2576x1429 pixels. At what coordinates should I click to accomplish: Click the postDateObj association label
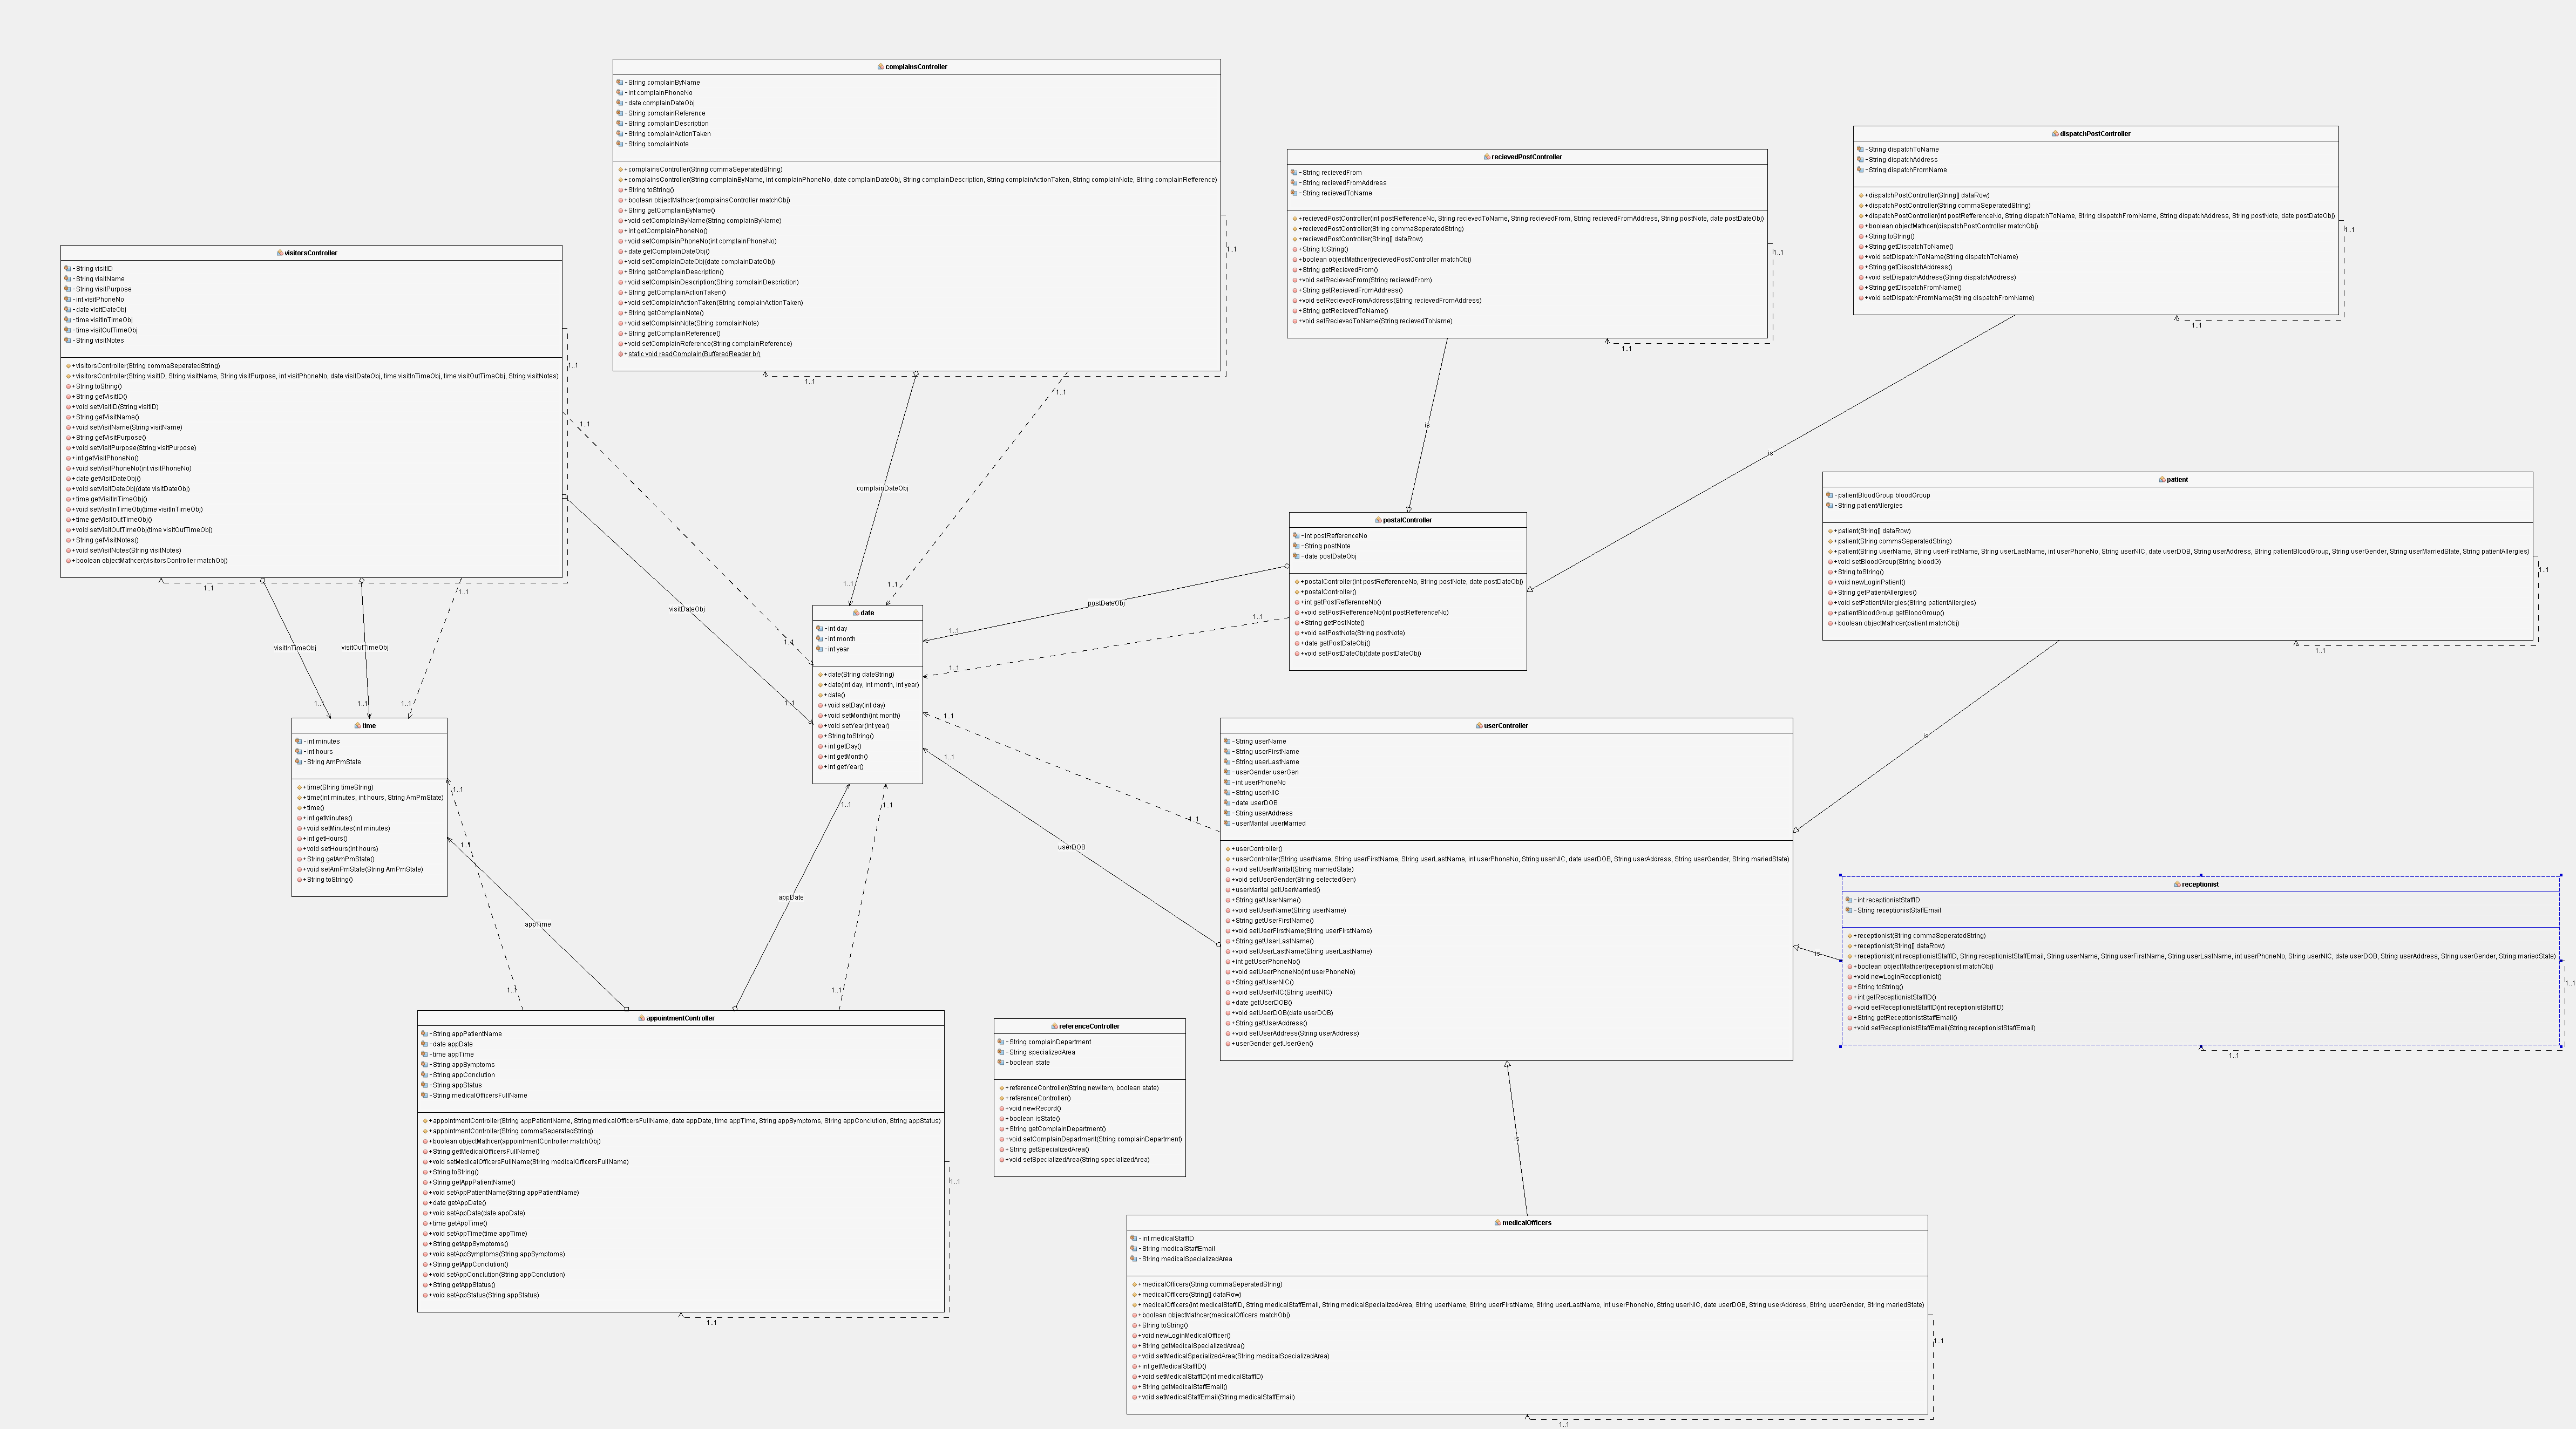click(x=1106, y=603)
